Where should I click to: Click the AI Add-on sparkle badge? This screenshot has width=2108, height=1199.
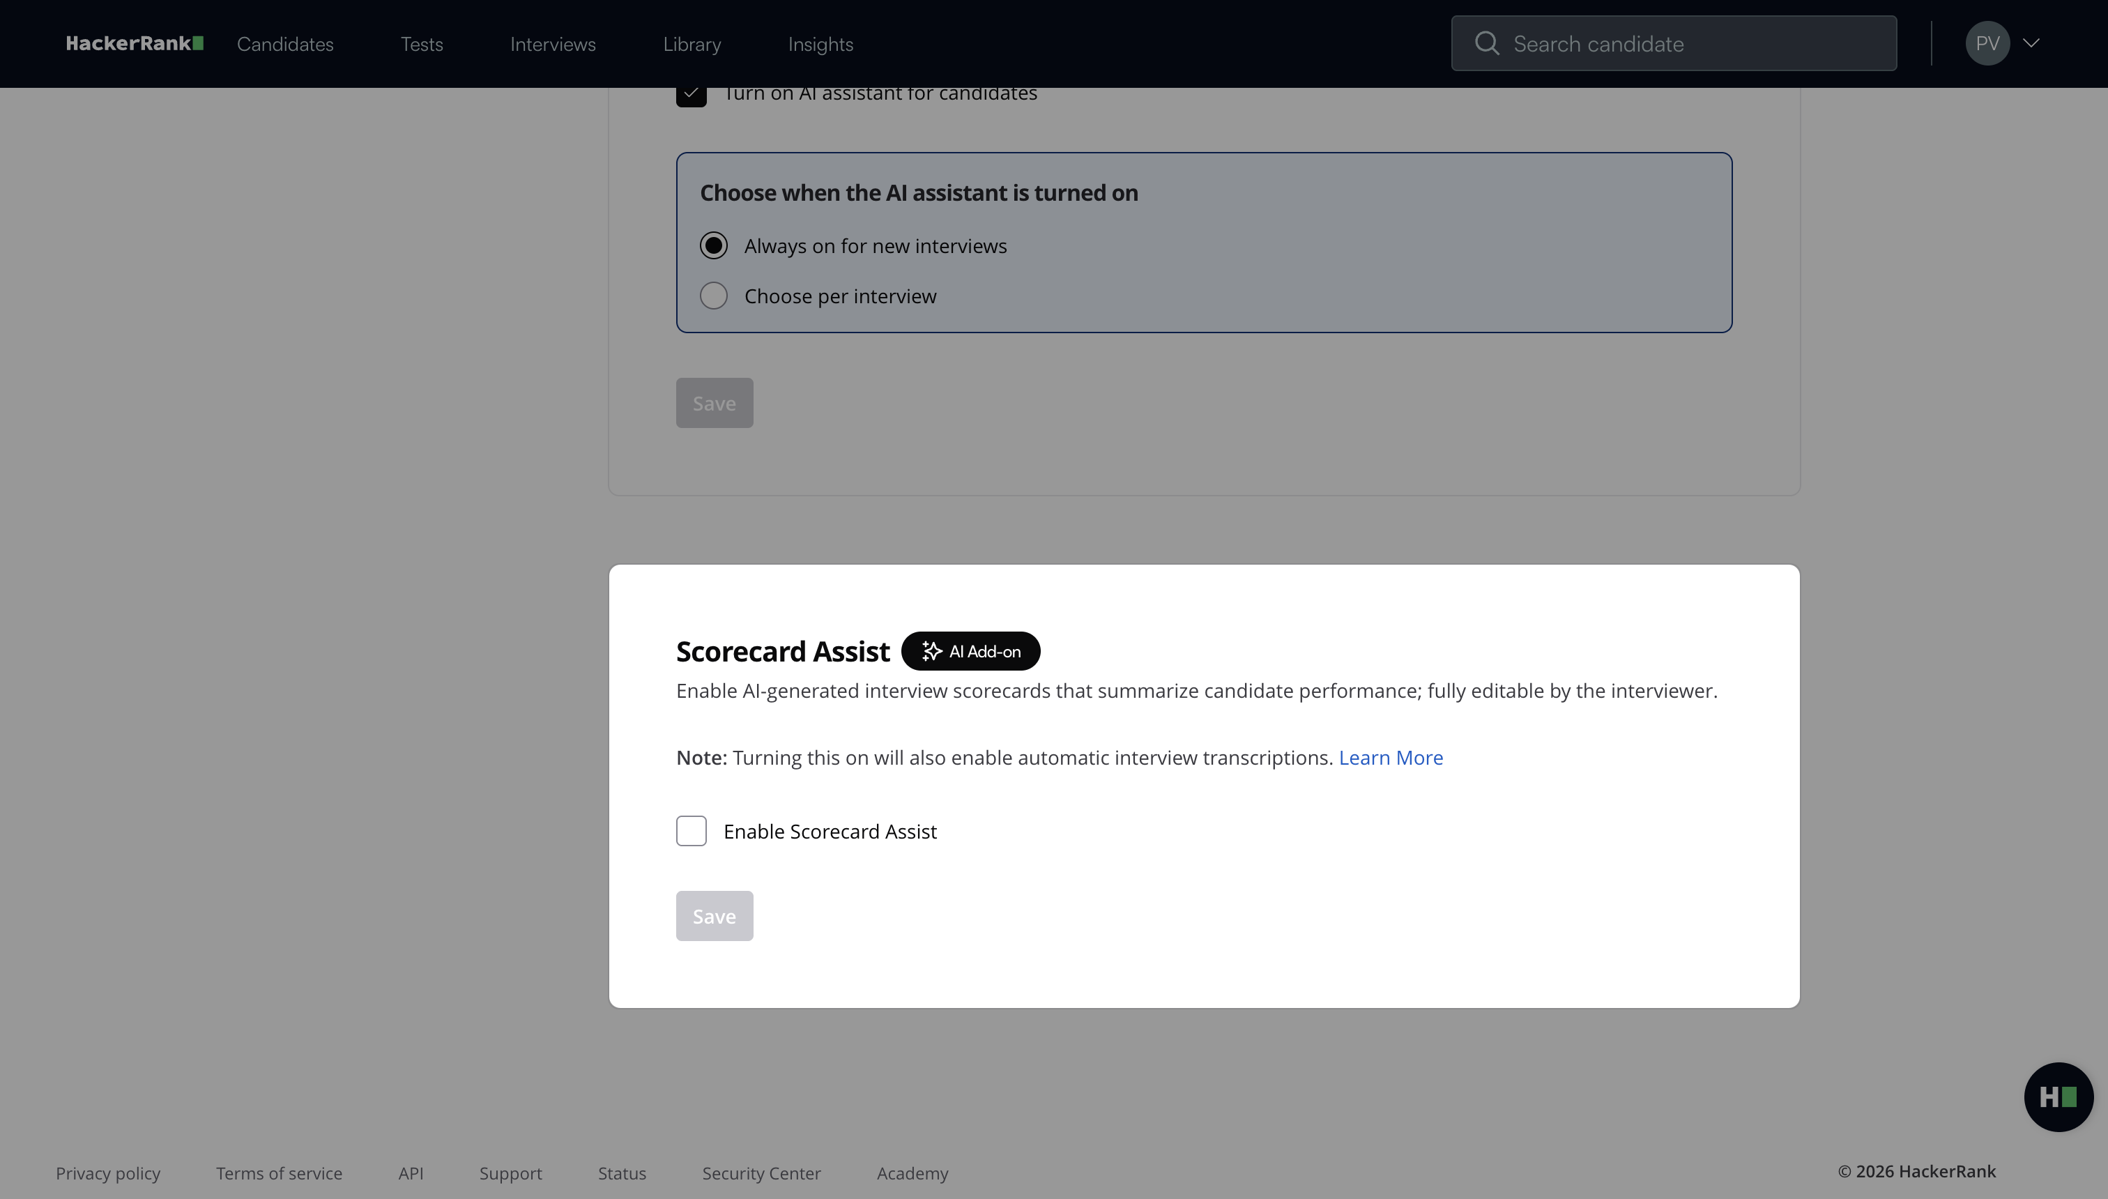pos(970,651)
